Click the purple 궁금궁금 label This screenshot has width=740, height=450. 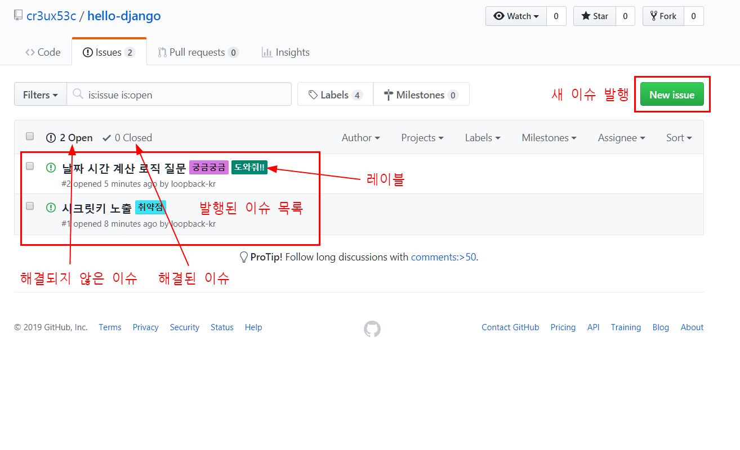[209, 167]
